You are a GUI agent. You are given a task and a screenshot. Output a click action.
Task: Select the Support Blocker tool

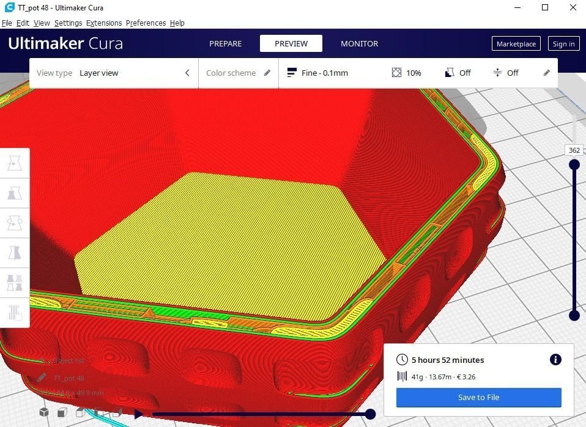(15, 312)
